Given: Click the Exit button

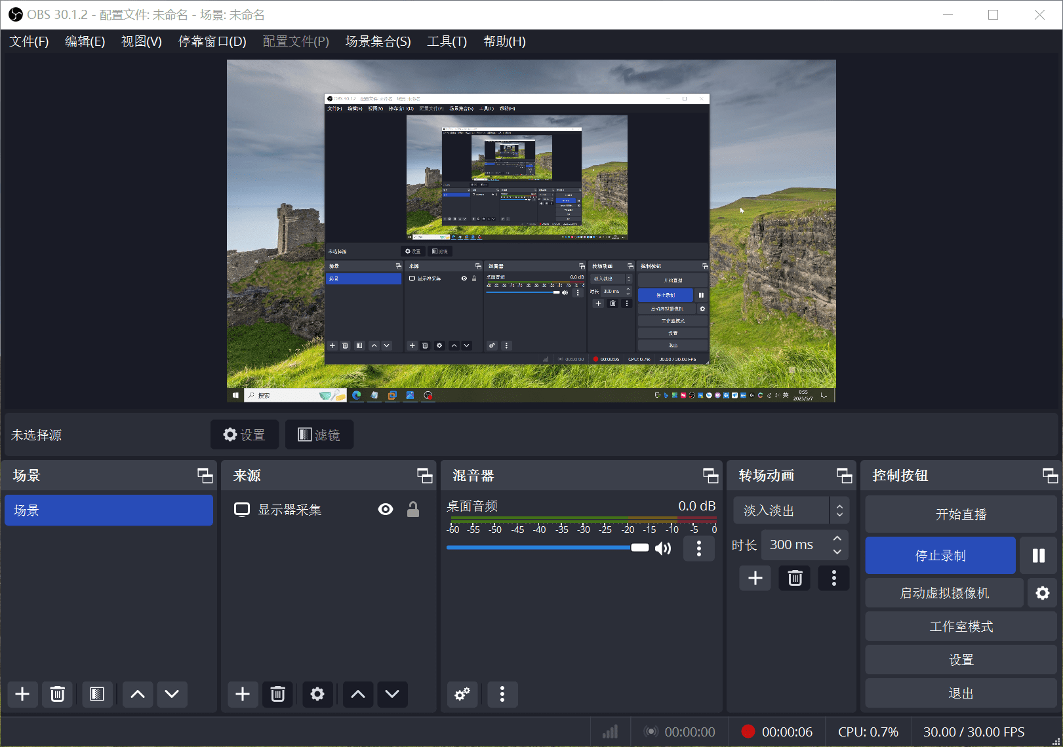Looking at the screenshot, I should (x=961, y=693).
